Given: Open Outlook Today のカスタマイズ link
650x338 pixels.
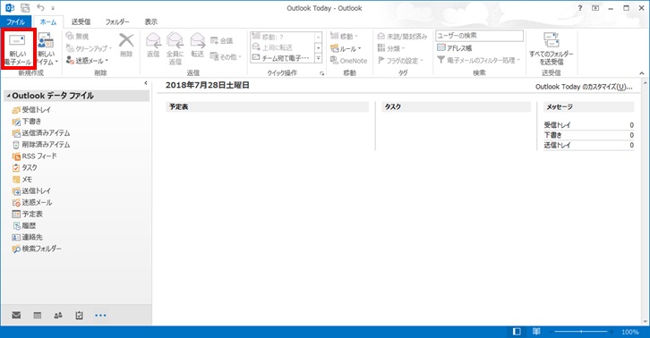Looking at the screenshot, I should pos(584,87).
